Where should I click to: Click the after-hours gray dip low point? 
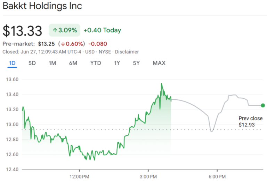pos(211,132)
